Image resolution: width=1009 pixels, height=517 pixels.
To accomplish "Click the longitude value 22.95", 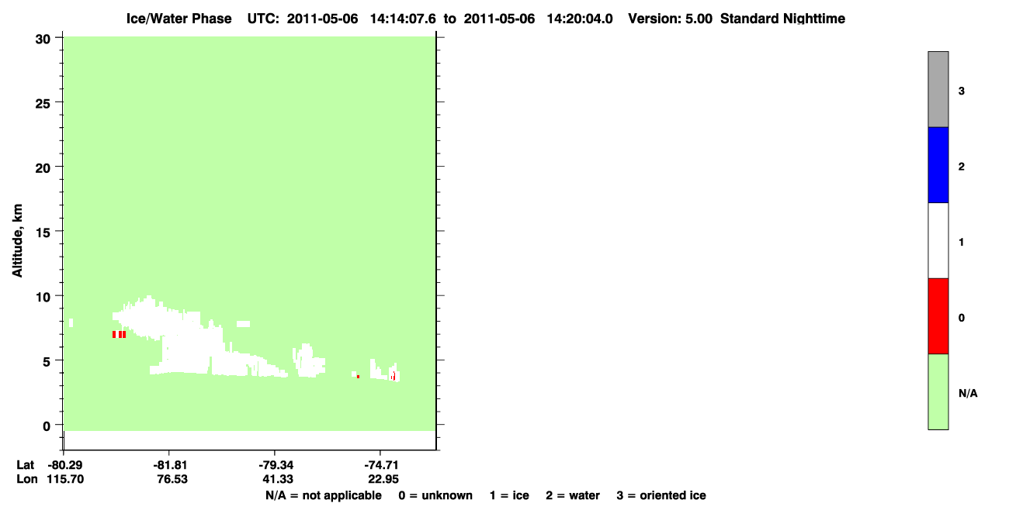I will coord(383,479).
